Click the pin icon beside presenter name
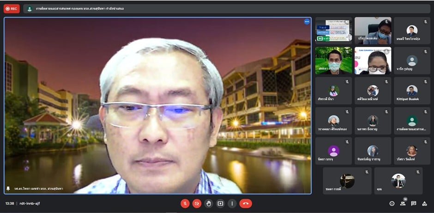 coord(8,189)
